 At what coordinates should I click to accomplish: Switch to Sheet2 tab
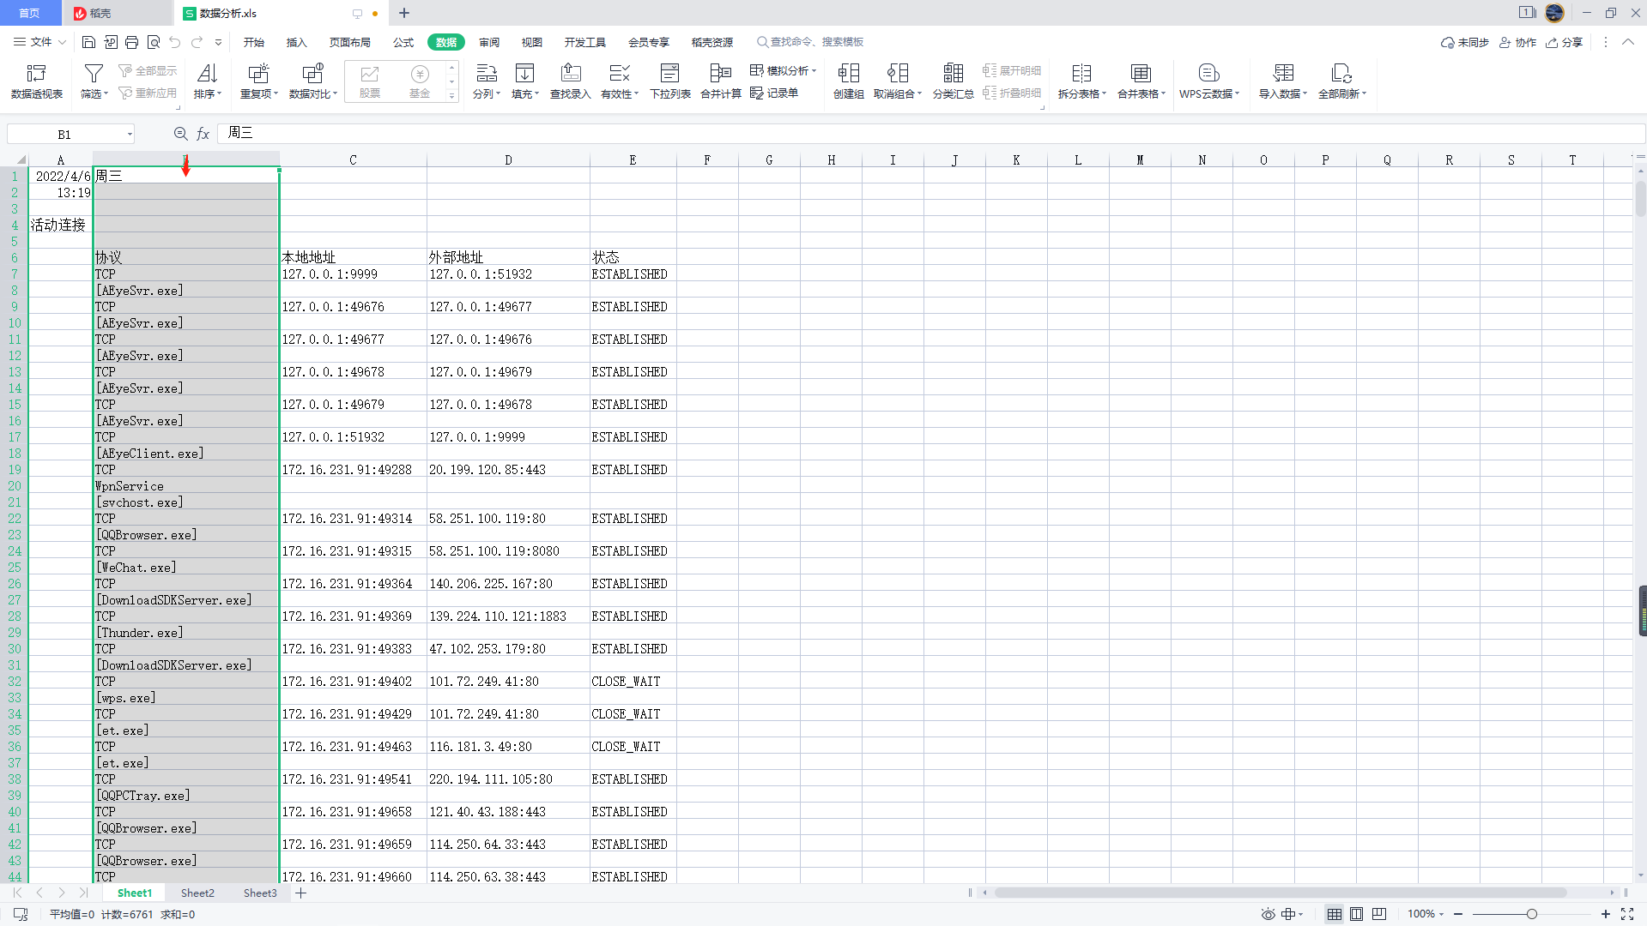click(197, 893)
